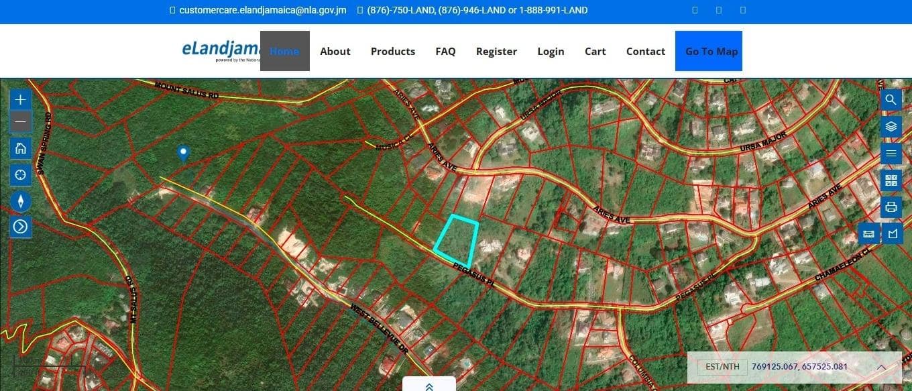Click the blue location pin marker
The image size is (912, 391).
click(182, 153)
